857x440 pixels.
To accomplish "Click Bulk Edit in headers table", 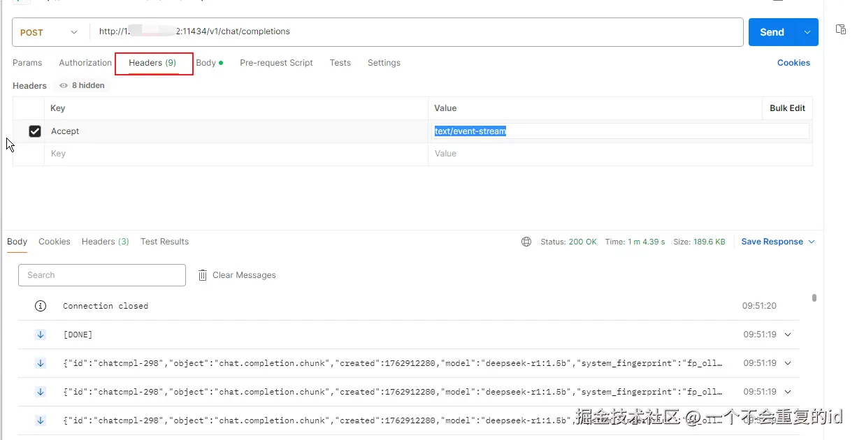I will click(787, 108).
